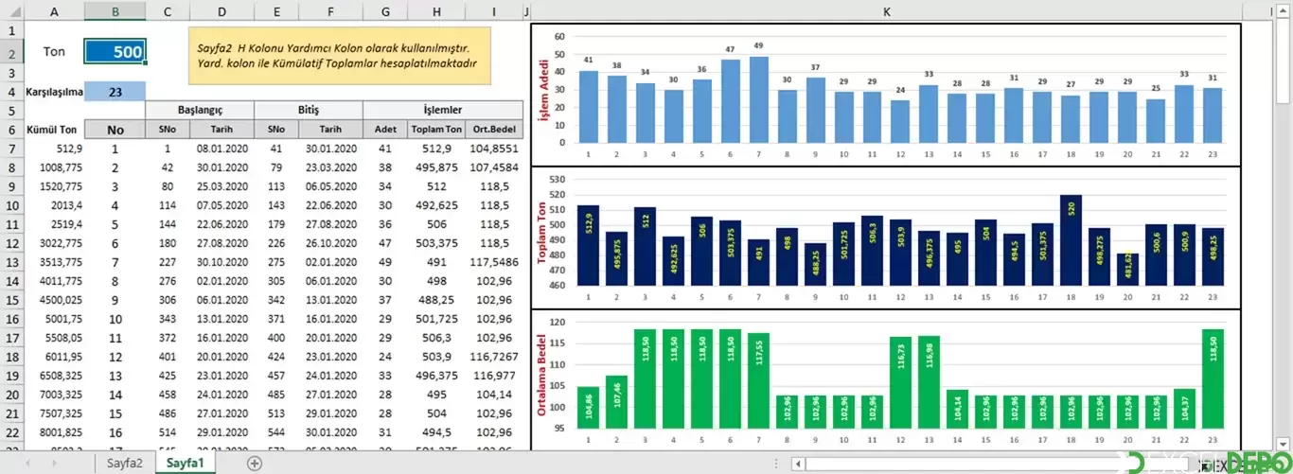
Task: Switch to the Sayfa2 sheet tab
Action: [x=124, y=463]
